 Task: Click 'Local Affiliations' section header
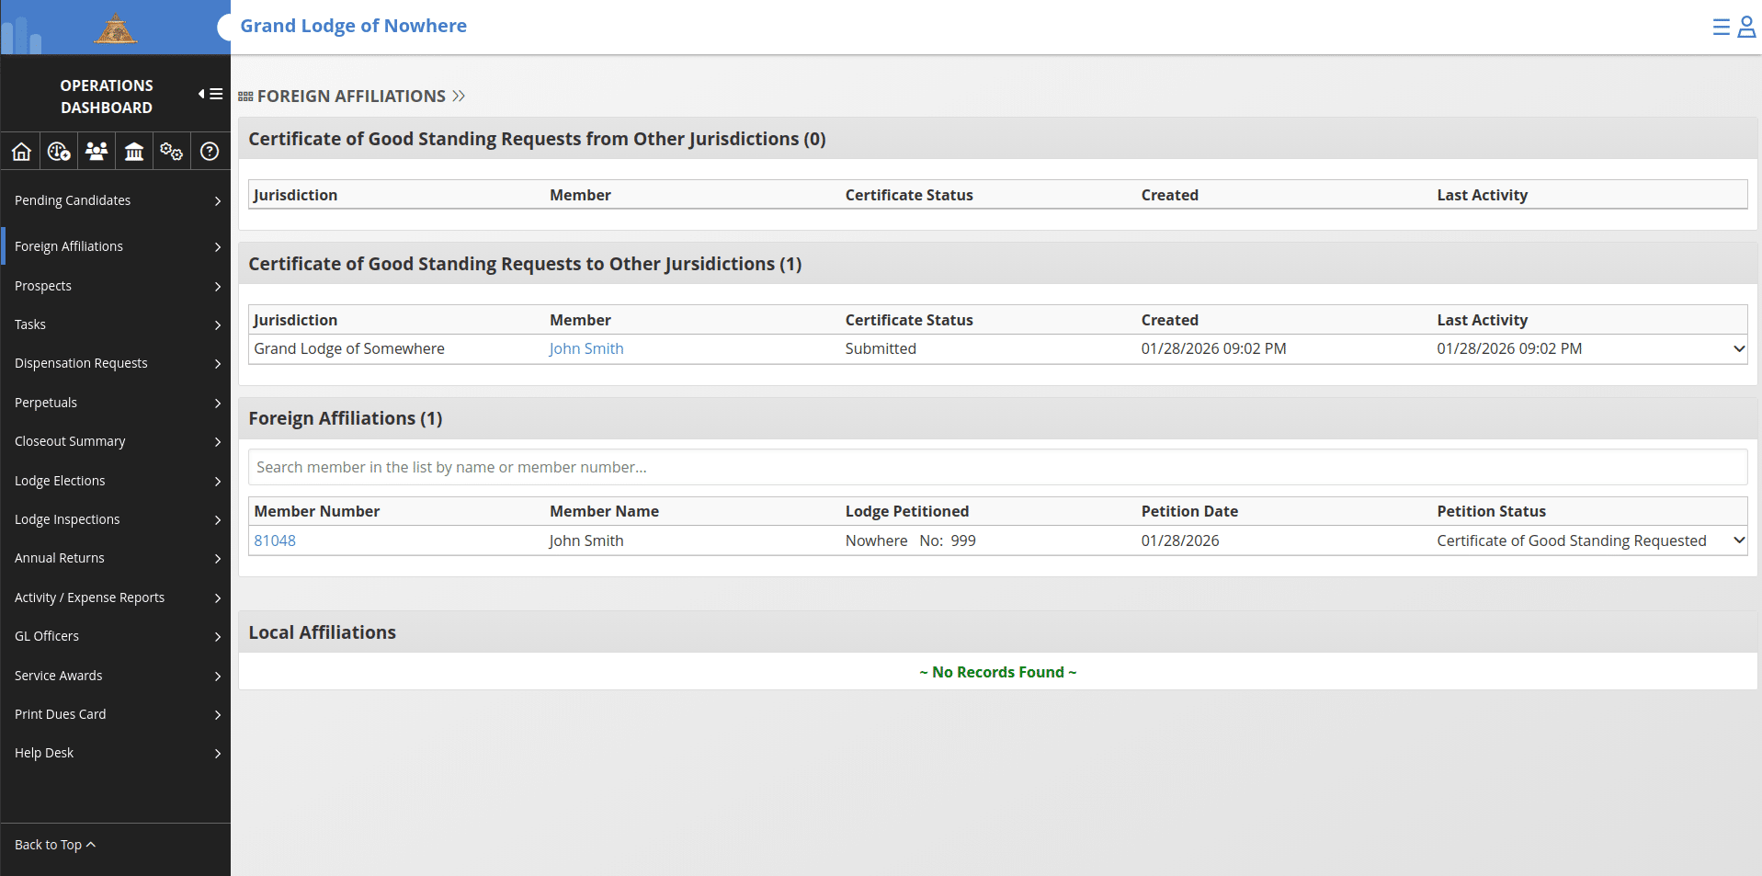322,632
